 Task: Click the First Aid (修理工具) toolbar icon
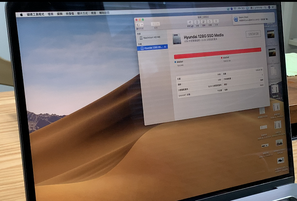190,22
